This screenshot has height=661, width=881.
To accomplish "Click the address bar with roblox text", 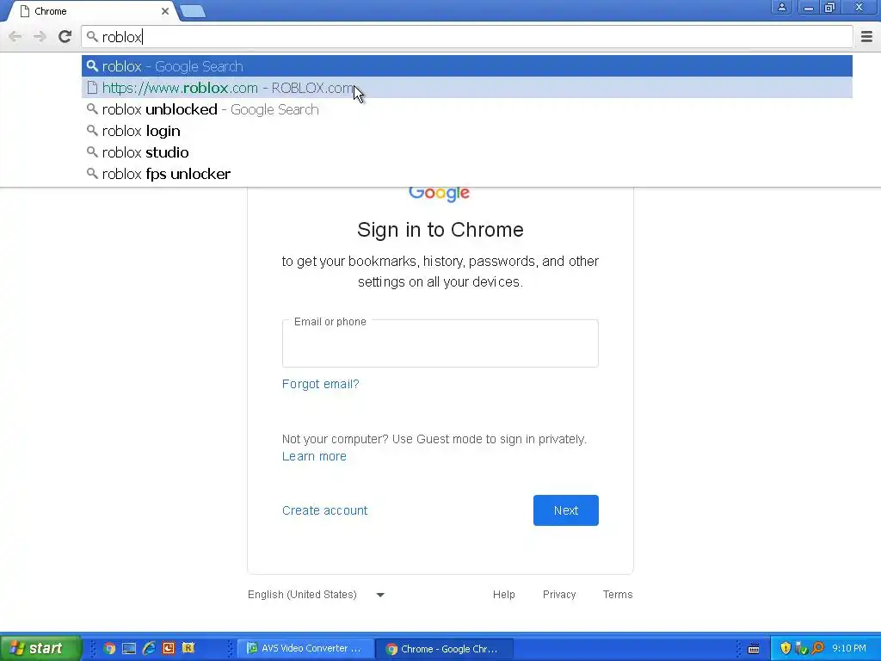I will [x=467, y=37].
